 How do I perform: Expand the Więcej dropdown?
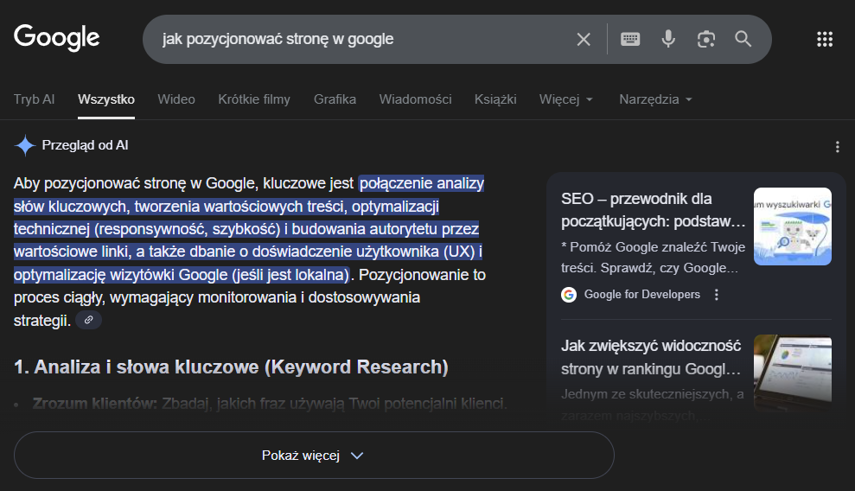click(x=565, y=99)
